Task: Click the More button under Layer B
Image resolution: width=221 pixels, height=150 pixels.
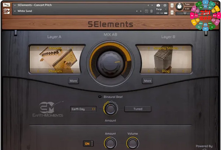Action: 147,81
